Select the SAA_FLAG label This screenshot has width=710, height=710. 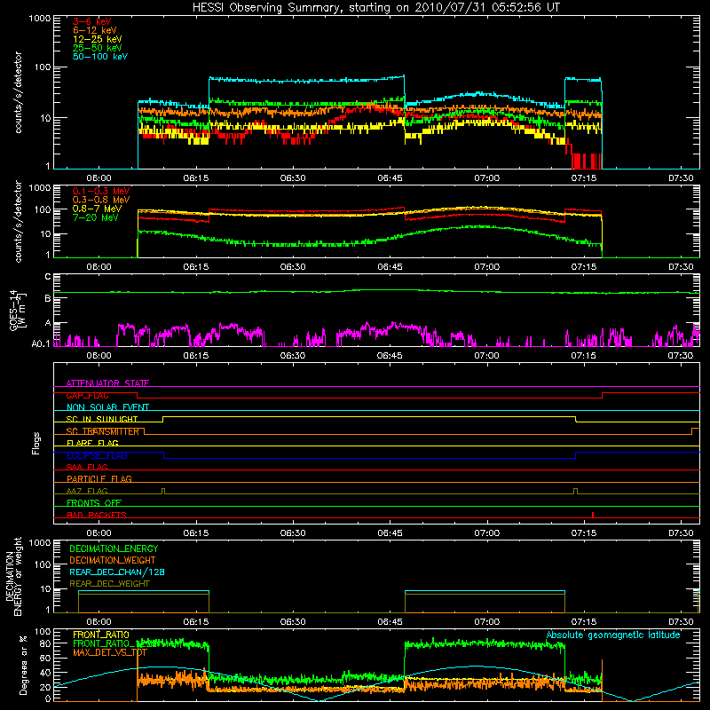[87, 468]
